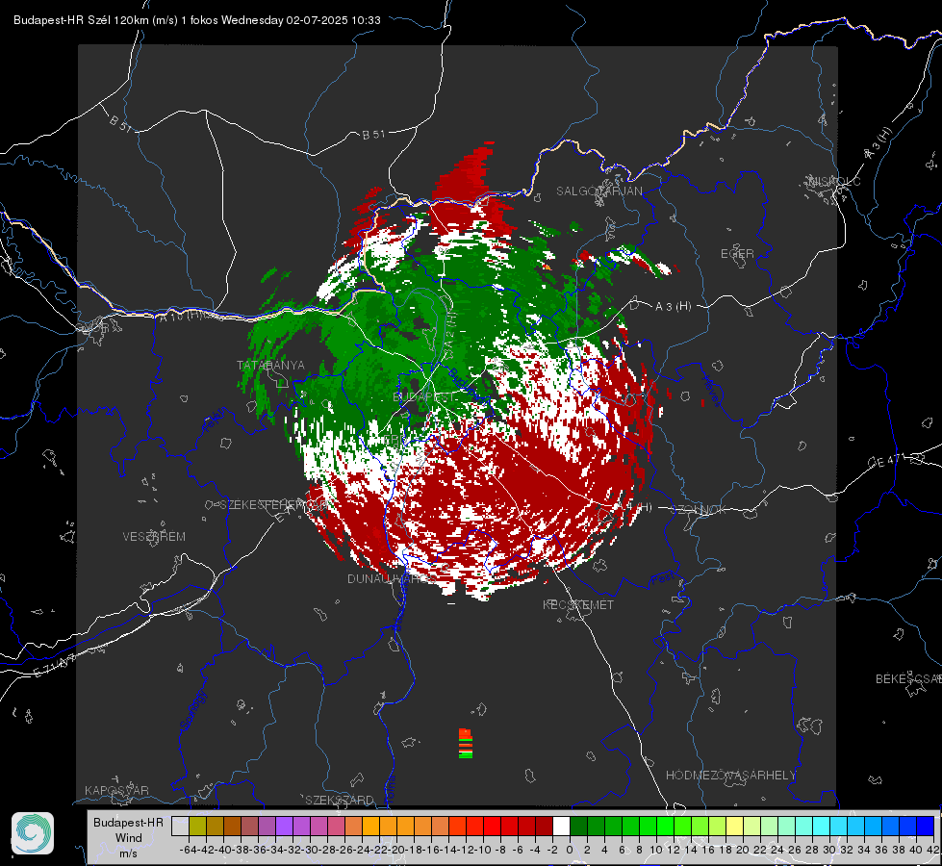Click the '42' value at the legend's end

[932, 850]
